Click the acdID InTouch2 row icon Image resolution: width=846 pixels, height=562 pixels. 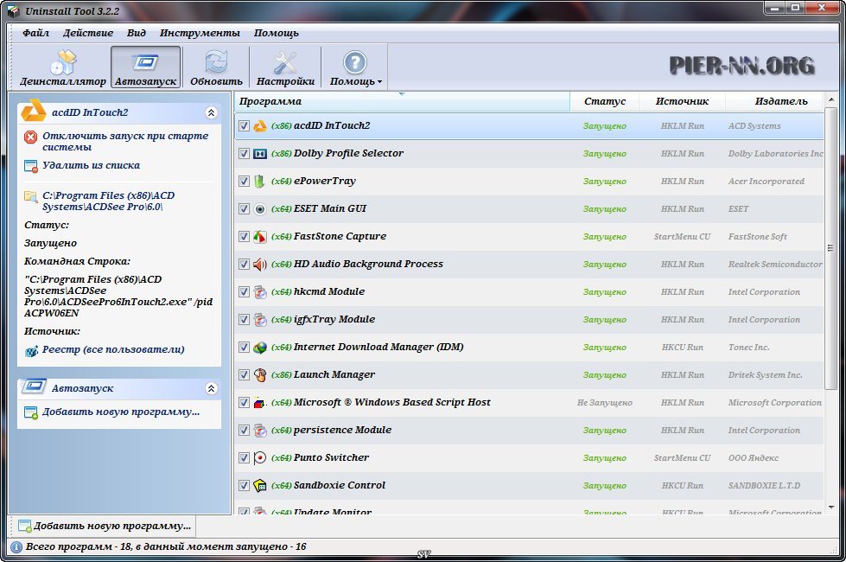[x=260, y=125]
